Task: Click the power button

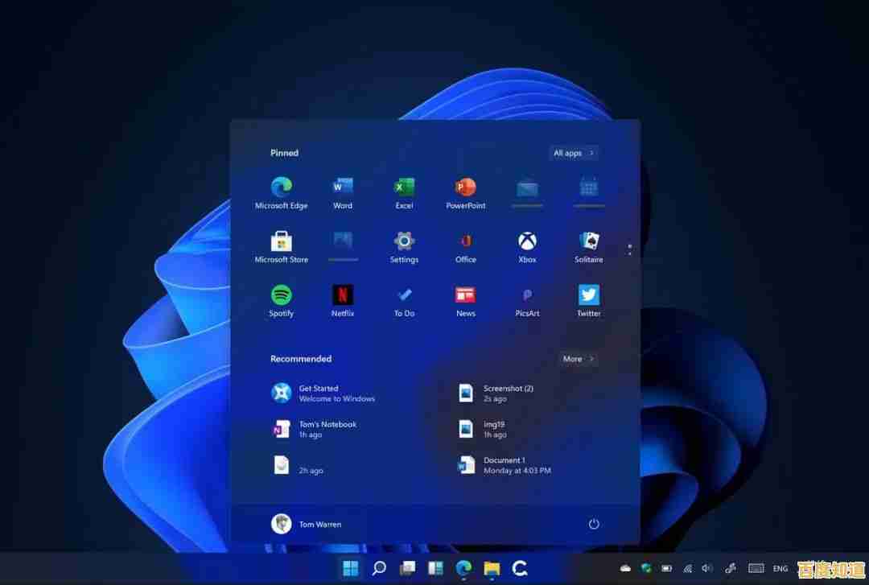Action: point(593,523)
